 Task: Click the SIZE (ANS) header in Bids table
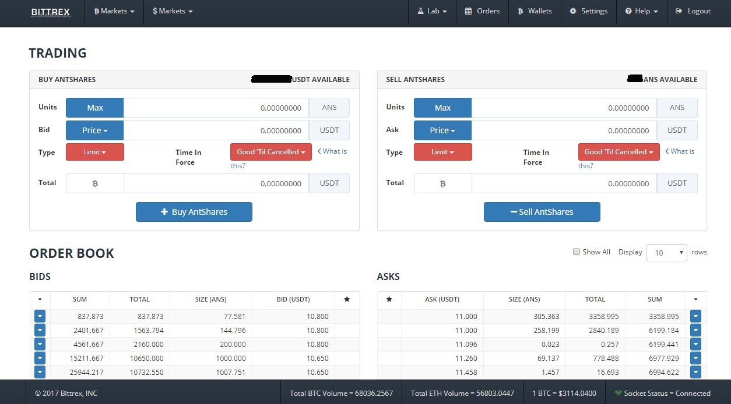[210, 299]
